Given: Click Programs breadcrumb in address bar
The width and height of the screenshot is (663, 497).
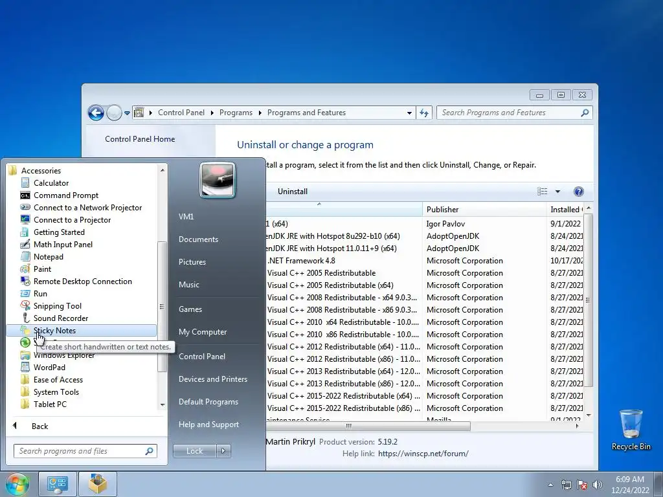Looking at the screenshot, I should tap(236, 113).
